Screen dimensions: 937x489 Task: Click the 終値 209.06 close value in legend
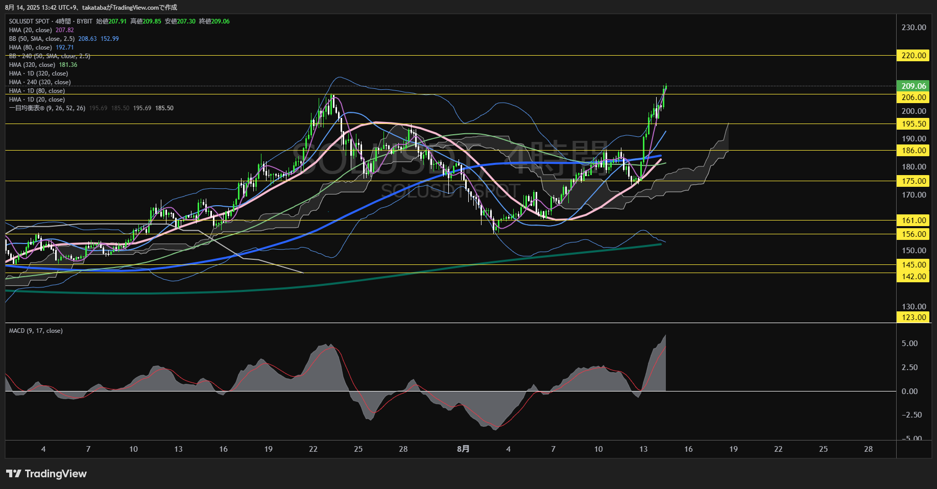214,21
